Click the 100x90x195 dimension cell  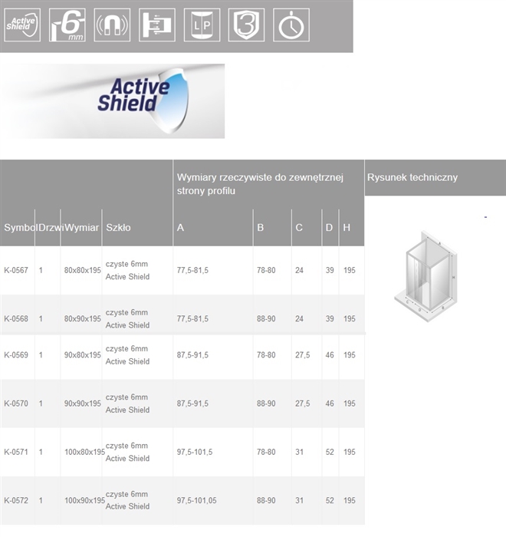(x=84, y=500)
